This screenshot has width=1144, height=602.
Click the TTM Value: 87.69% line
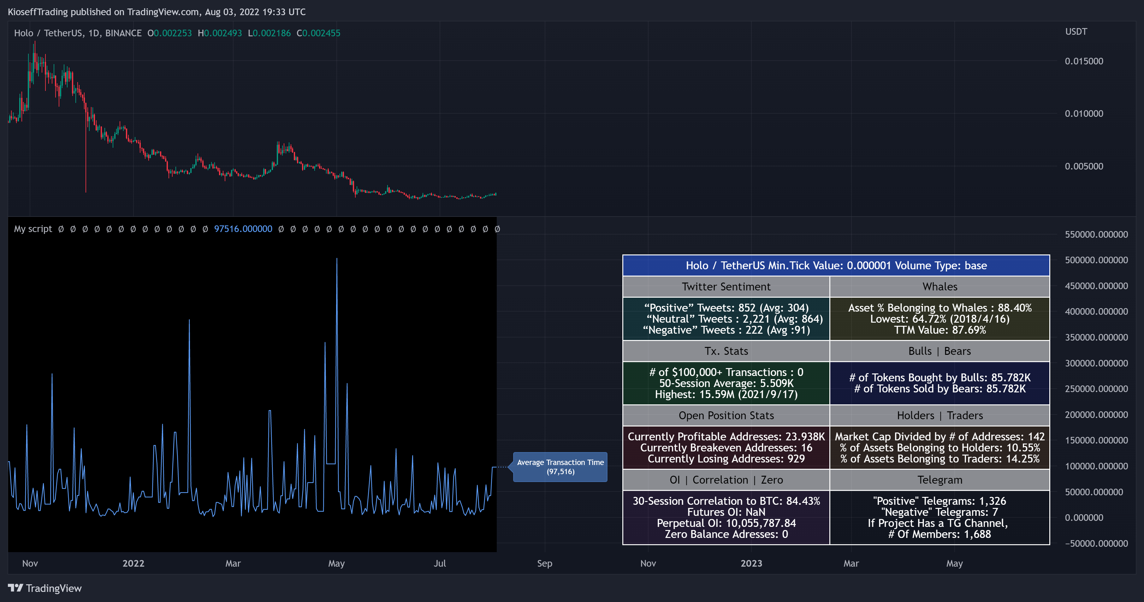coord(940,330)
